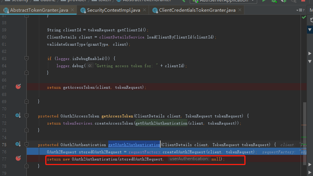
Task: Click the 'provider' breadcrumb folder
Action: [x=74, y=1]
